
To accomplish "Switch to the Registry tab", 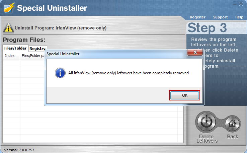I will pos(37,49).
